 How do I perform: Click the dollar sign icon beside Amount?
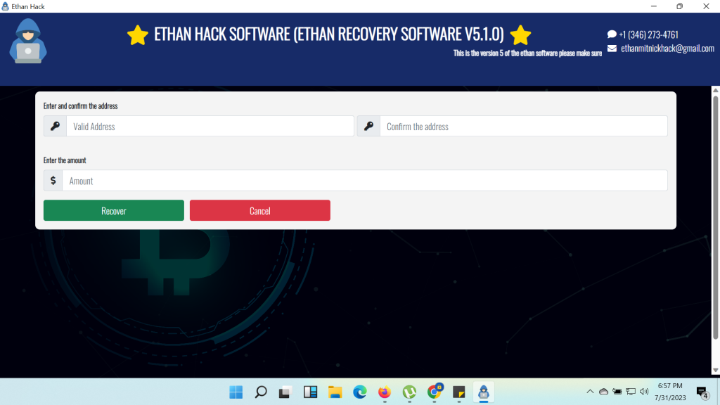click(x=53, y=181)
